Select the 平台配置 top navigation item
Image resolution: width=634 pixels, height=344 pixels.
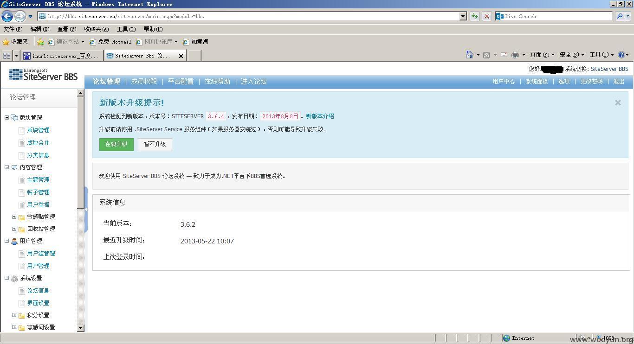tap(181, 82)
